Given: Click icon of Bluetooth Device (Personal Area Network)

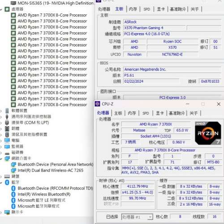Looking at the screenshot, I should 13,164.
